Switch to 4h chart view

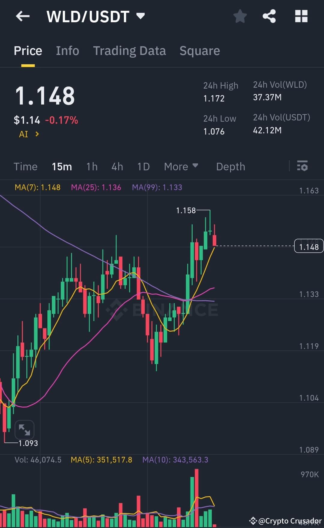(x=117, y=166)
